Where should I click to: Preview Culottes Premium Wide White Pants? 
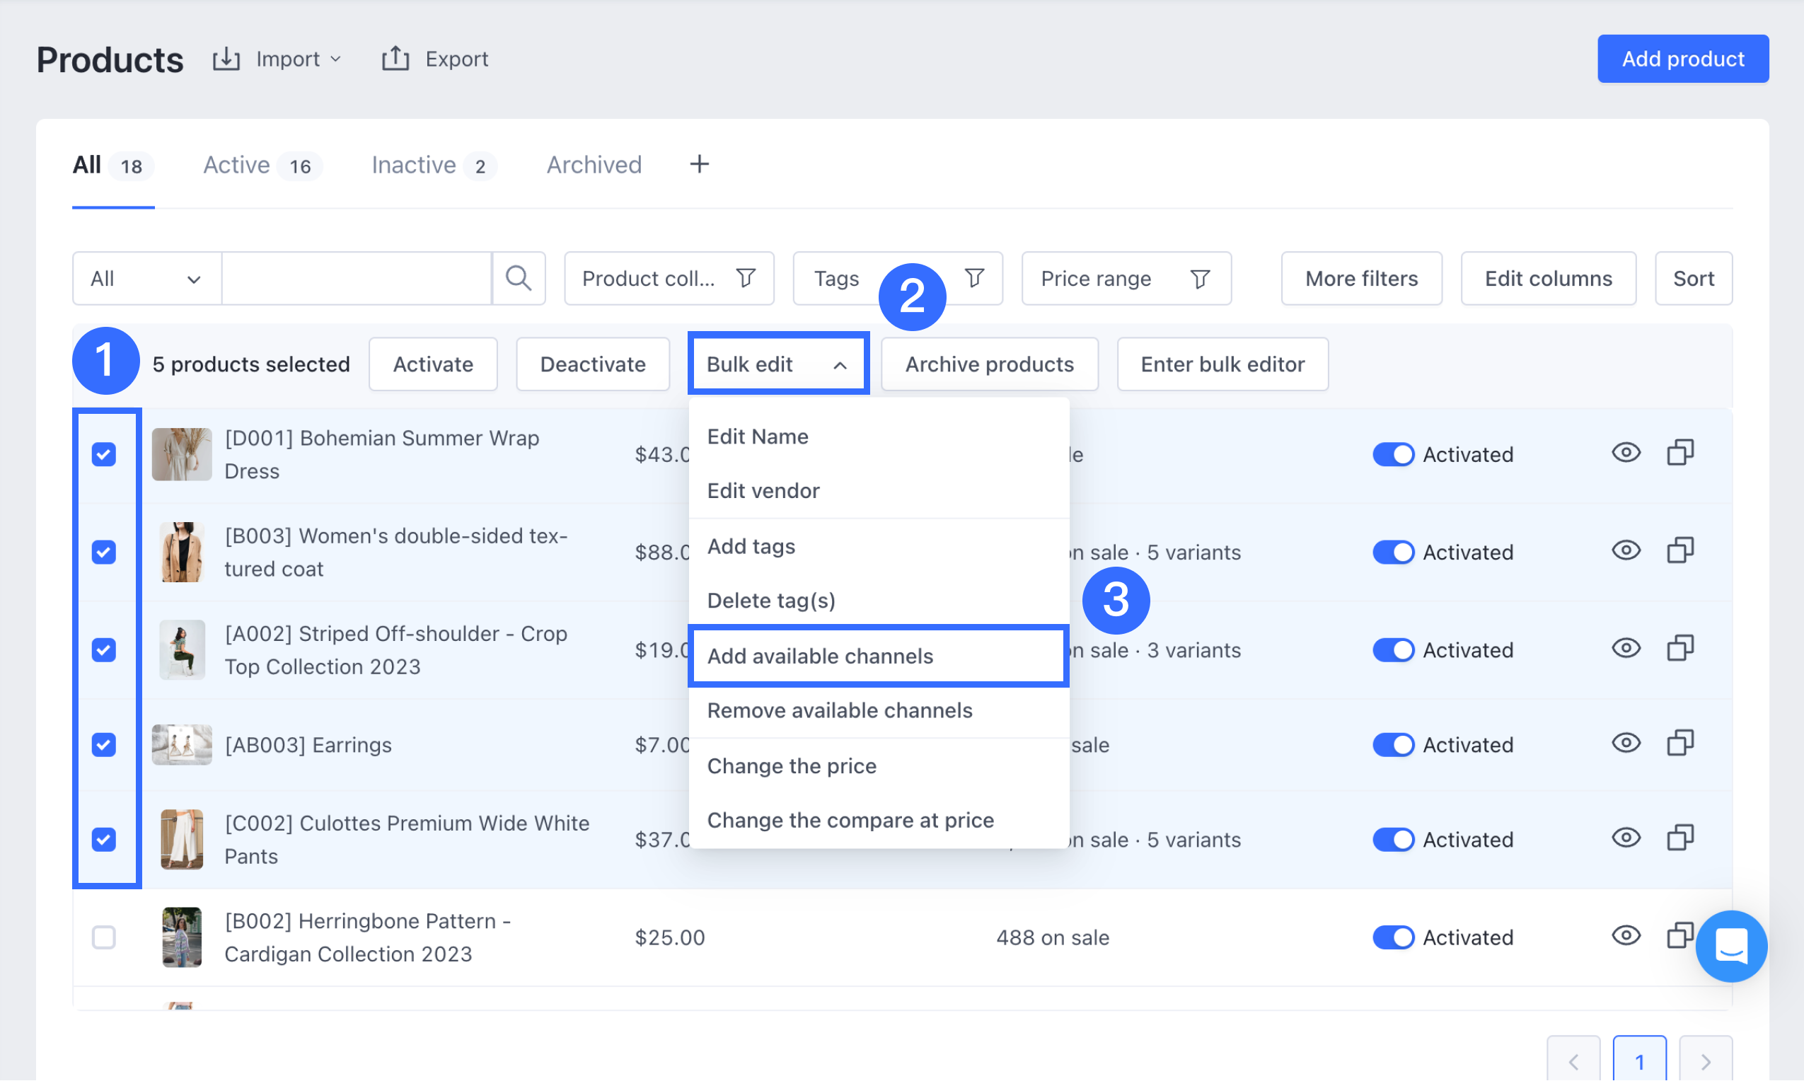click(1625, 838)
